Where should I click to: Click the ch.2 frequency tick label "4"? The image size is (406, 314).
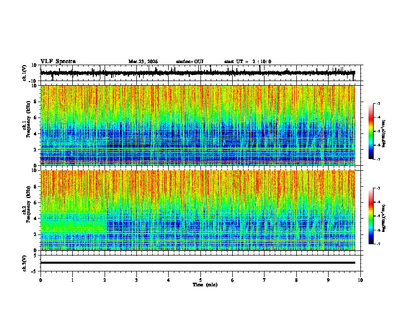pyautogui.click(x=35, y=219)
